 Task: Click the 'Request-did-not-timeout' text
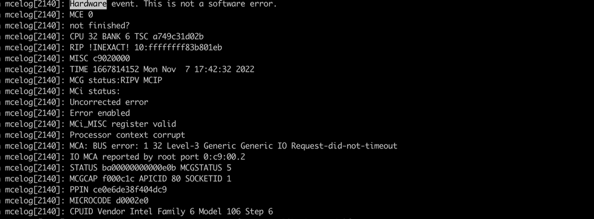point(344,145)
